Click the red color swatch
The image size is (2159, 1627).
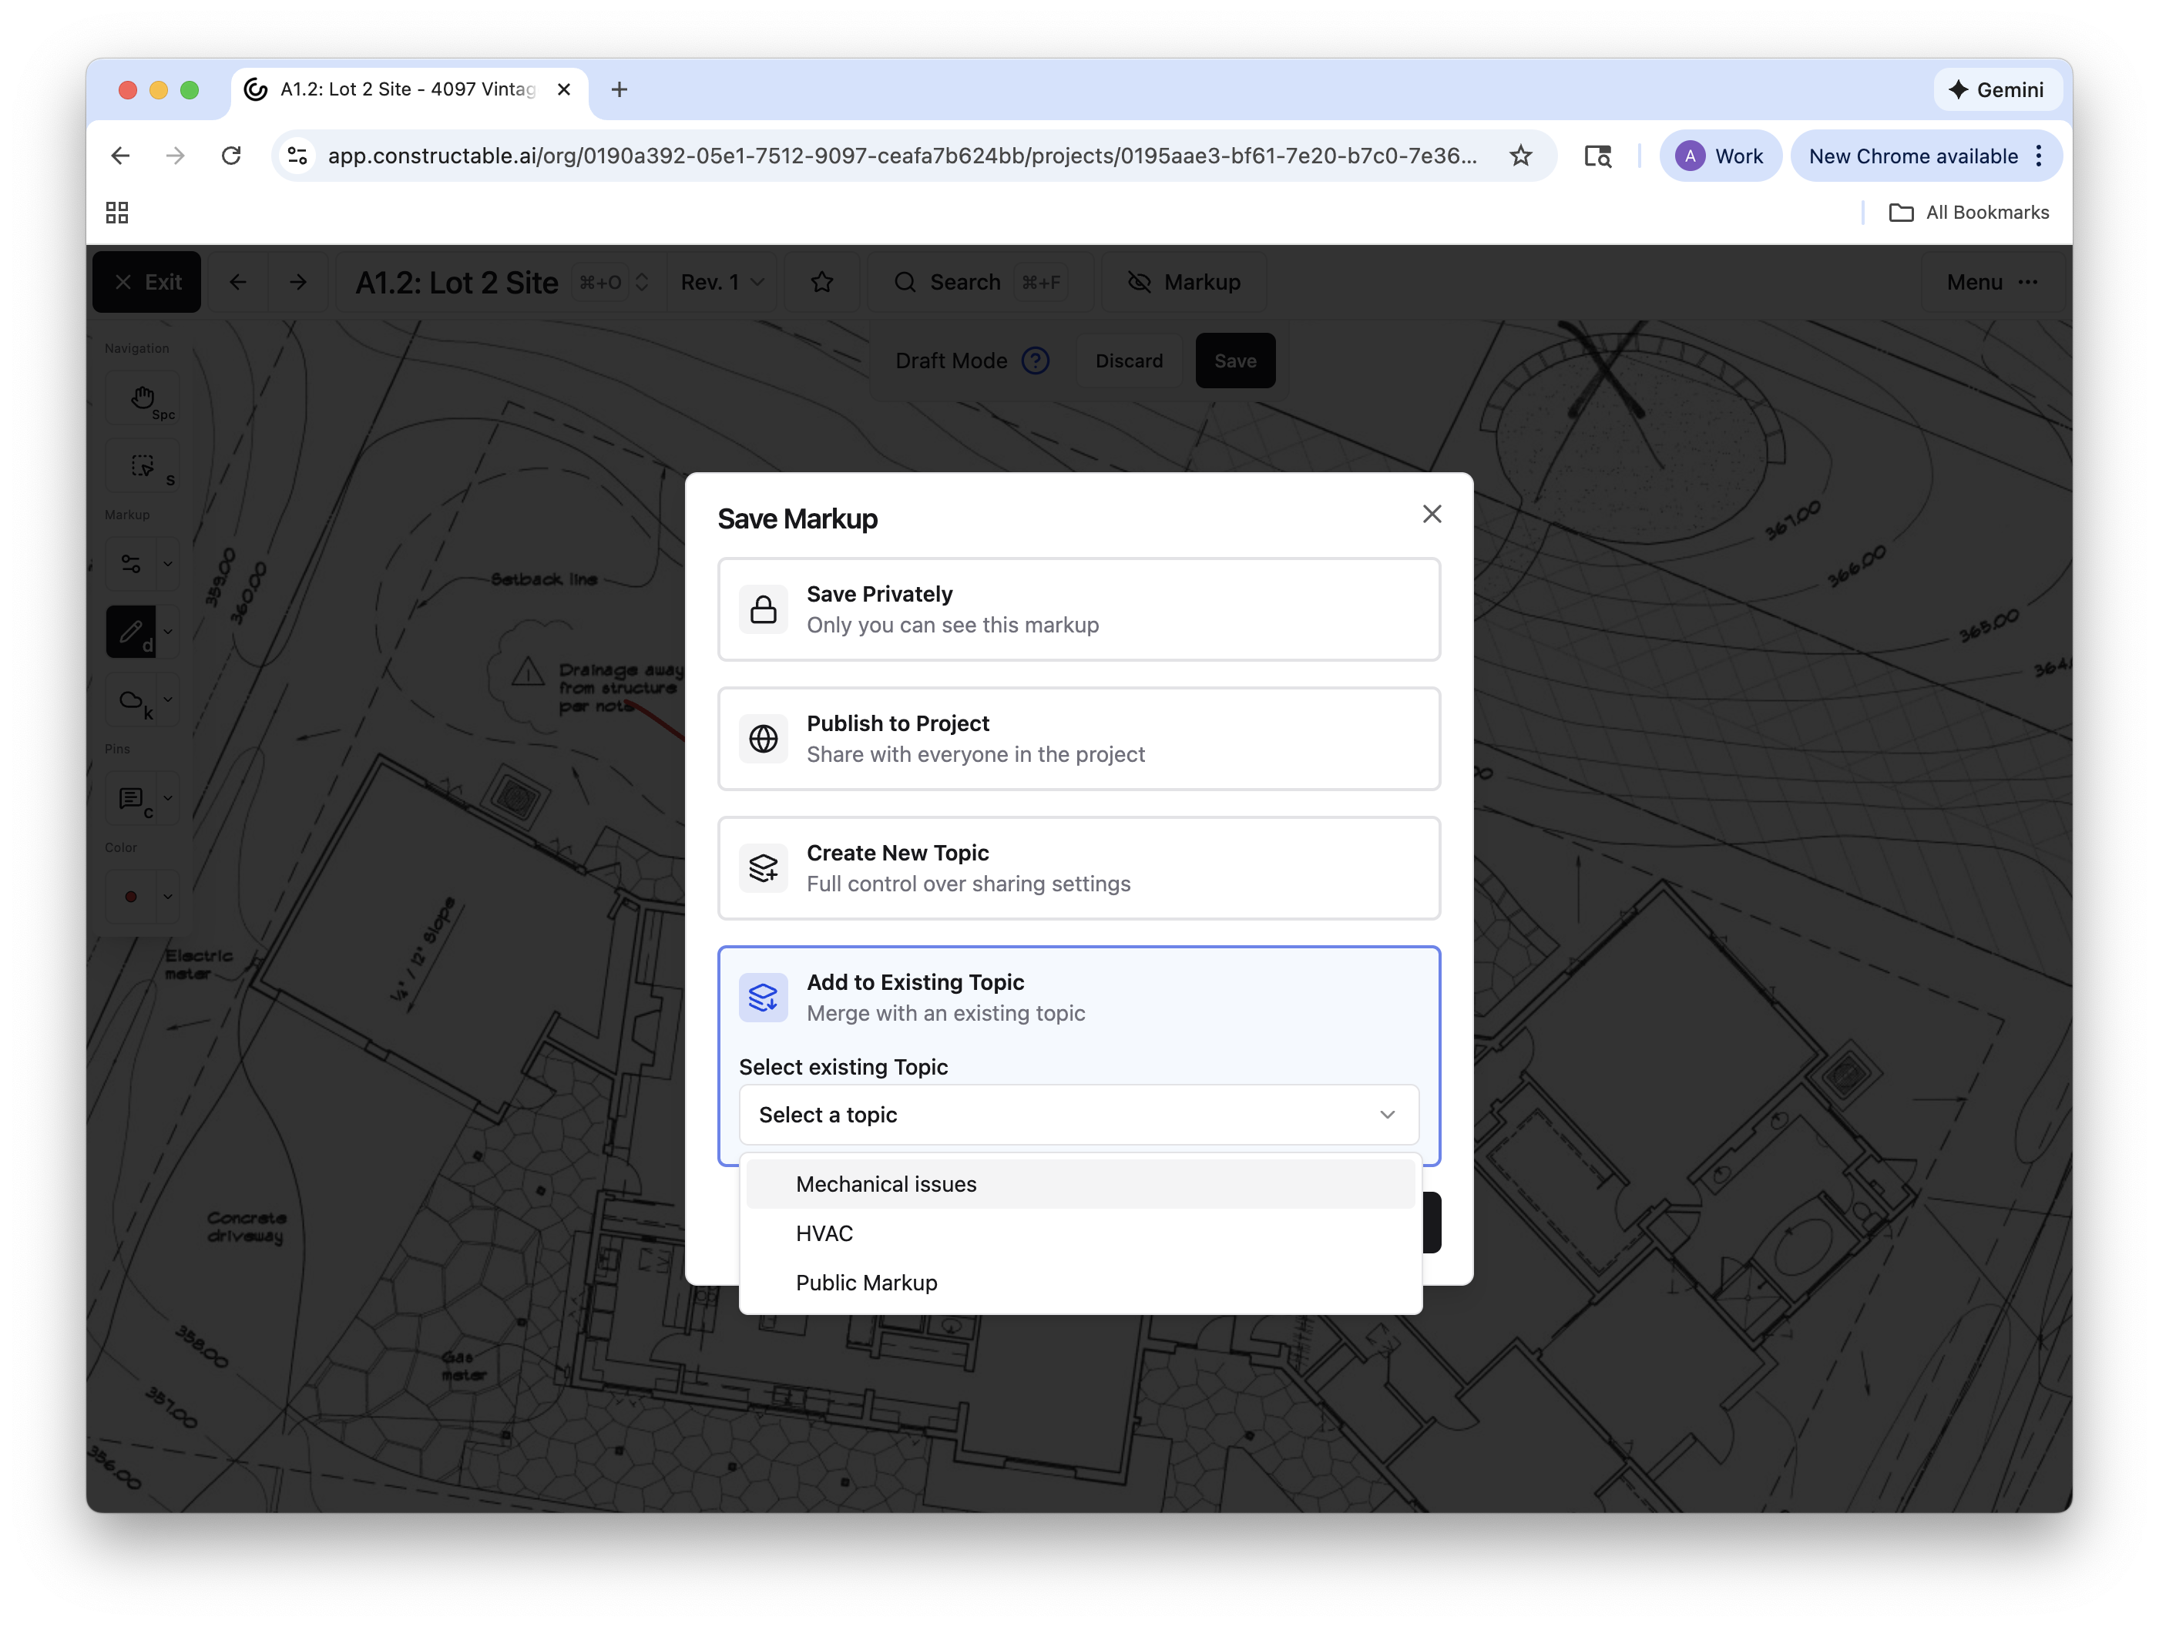pos(131,897)
